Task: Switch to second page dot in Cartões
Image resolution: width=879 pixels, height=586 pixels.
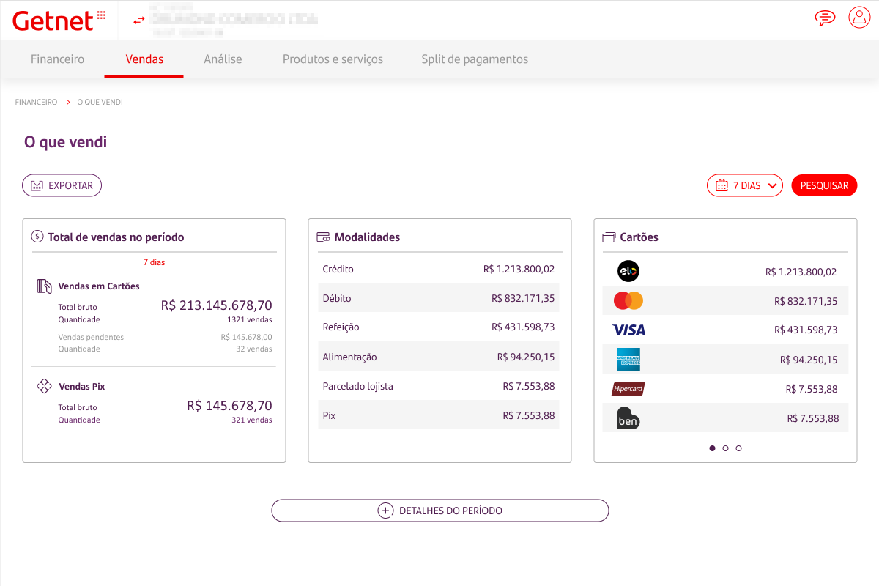Action: click(725, 448)
